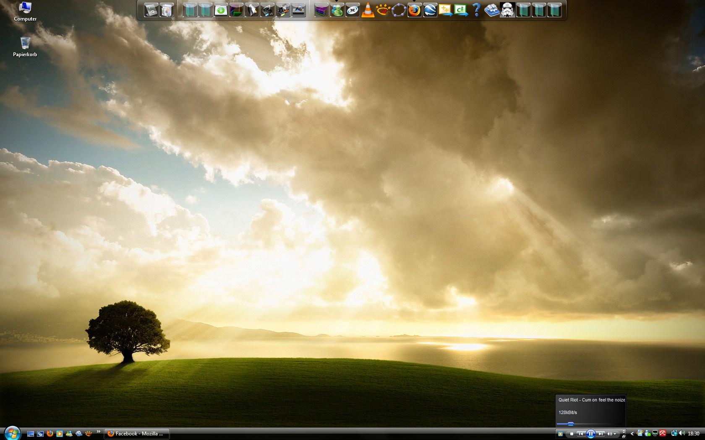705x440 pixels.
Task: Click the 128kBit/s bitrate text
Action: tap(568, 412)
